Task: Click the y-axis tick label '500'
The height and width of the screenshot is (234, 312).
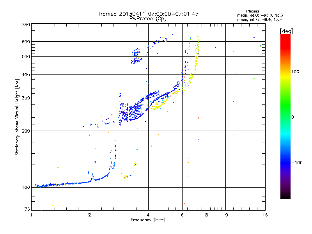Action: point(26,57)
